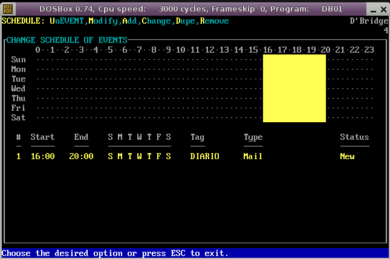The height and width of the screenshot is (259, 390).
Task: Click the Mail type of event 1
Action: 253,156
